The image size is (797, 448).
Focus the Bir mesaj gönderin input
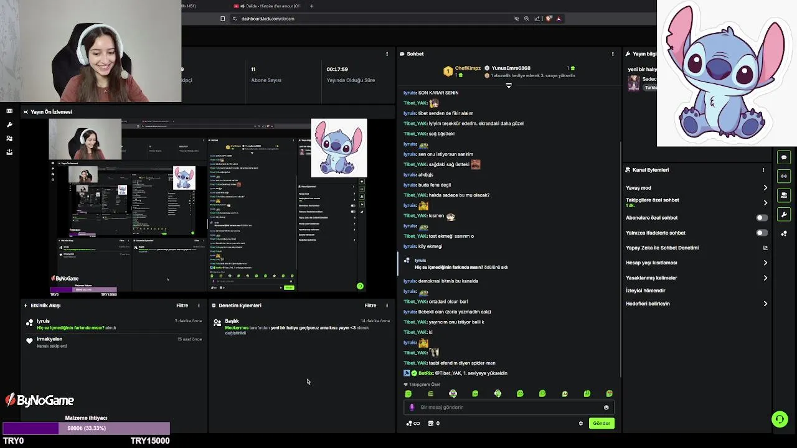507,408
